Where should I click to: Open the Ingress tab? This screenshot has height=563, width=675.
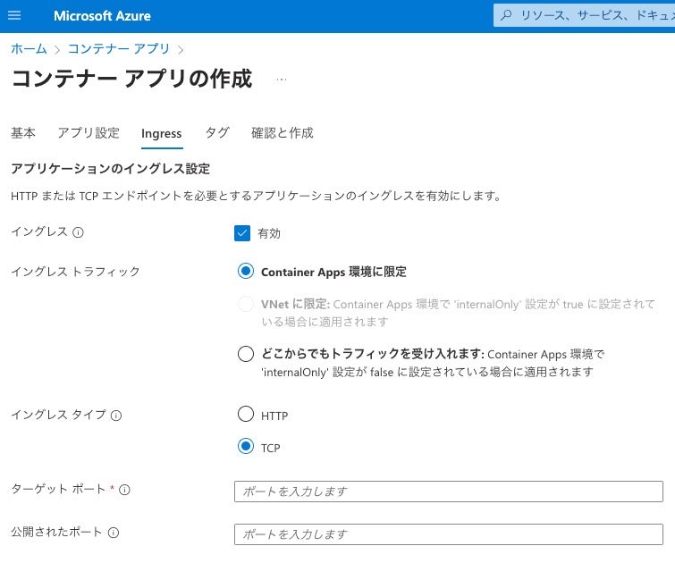click(x=162, y=134)
